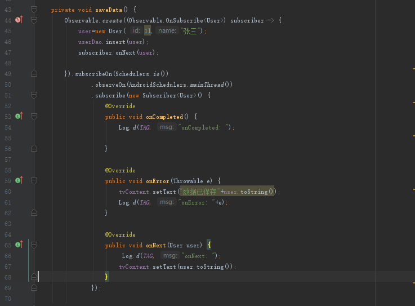Click the msg: hint on line 66
Image resolution: width=415 pixels, height=306 pixels.
click(x=170, y=255)
